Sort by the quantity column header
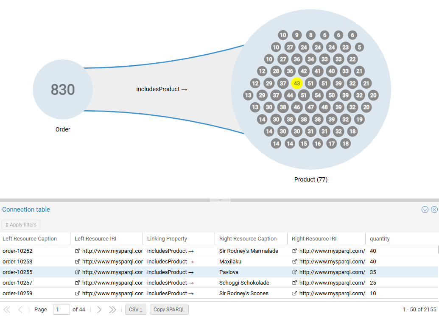Screen dimensions: 439x316 coord(380,238)
